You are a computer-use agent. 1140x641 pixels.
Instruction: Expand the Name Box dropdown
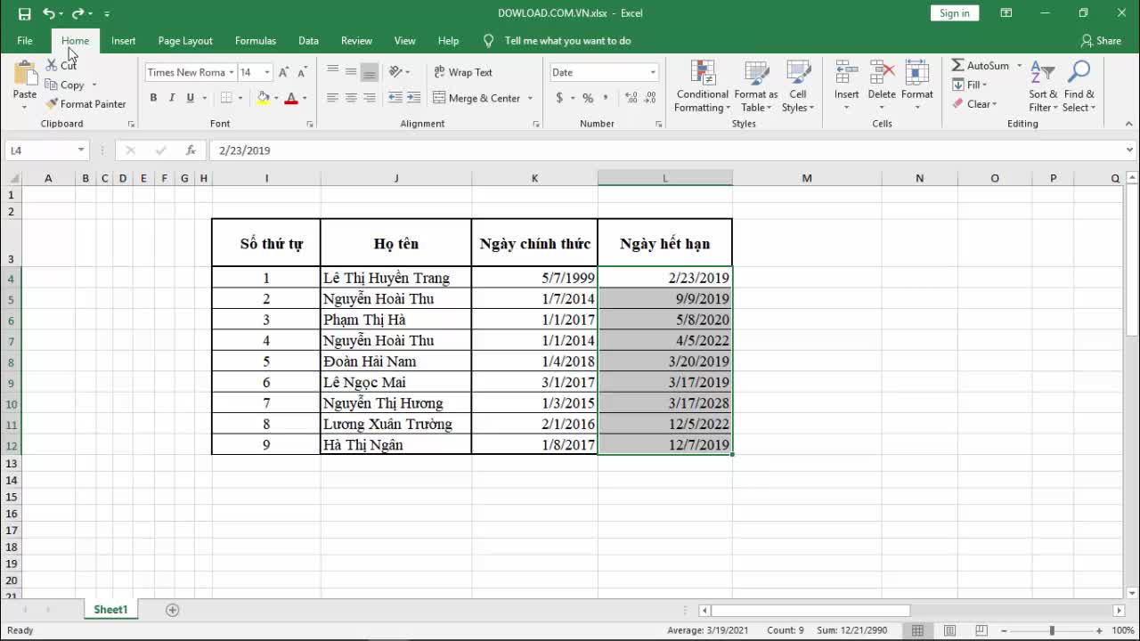click(81, 150)
